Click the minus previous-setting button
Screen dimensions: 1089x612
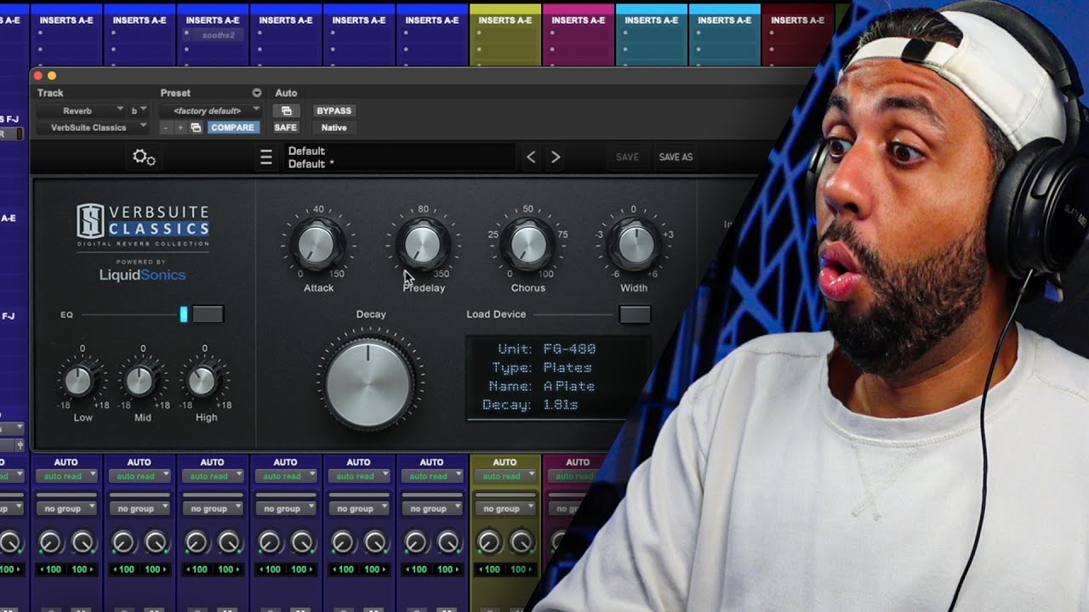coord(166,127)
